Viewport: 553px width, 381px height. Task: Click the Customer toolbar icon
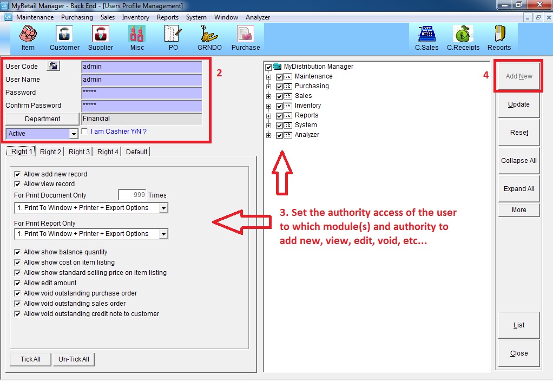coord(64,36)
